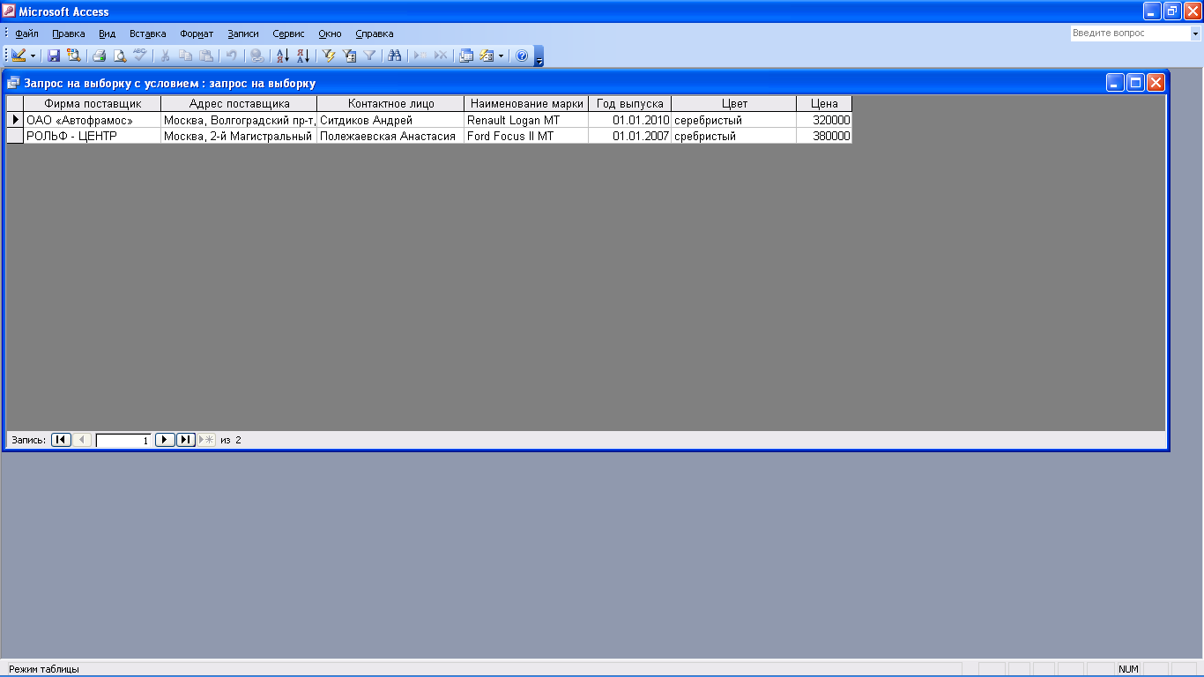Expand the New Object dropdown arrow
1204x677 pixels.
pyautogui.click(x=501, y=56)
